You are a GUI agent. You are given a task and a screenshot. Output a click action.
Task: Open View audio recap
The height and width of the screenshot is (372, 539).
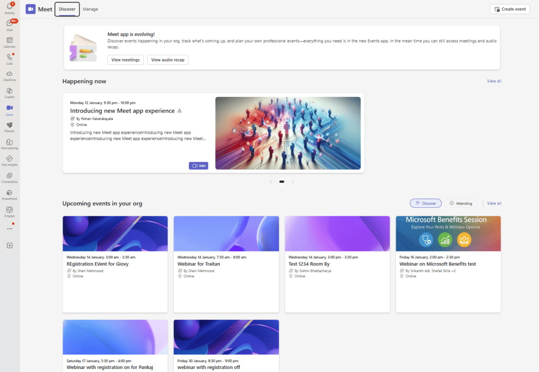point(168,59)
